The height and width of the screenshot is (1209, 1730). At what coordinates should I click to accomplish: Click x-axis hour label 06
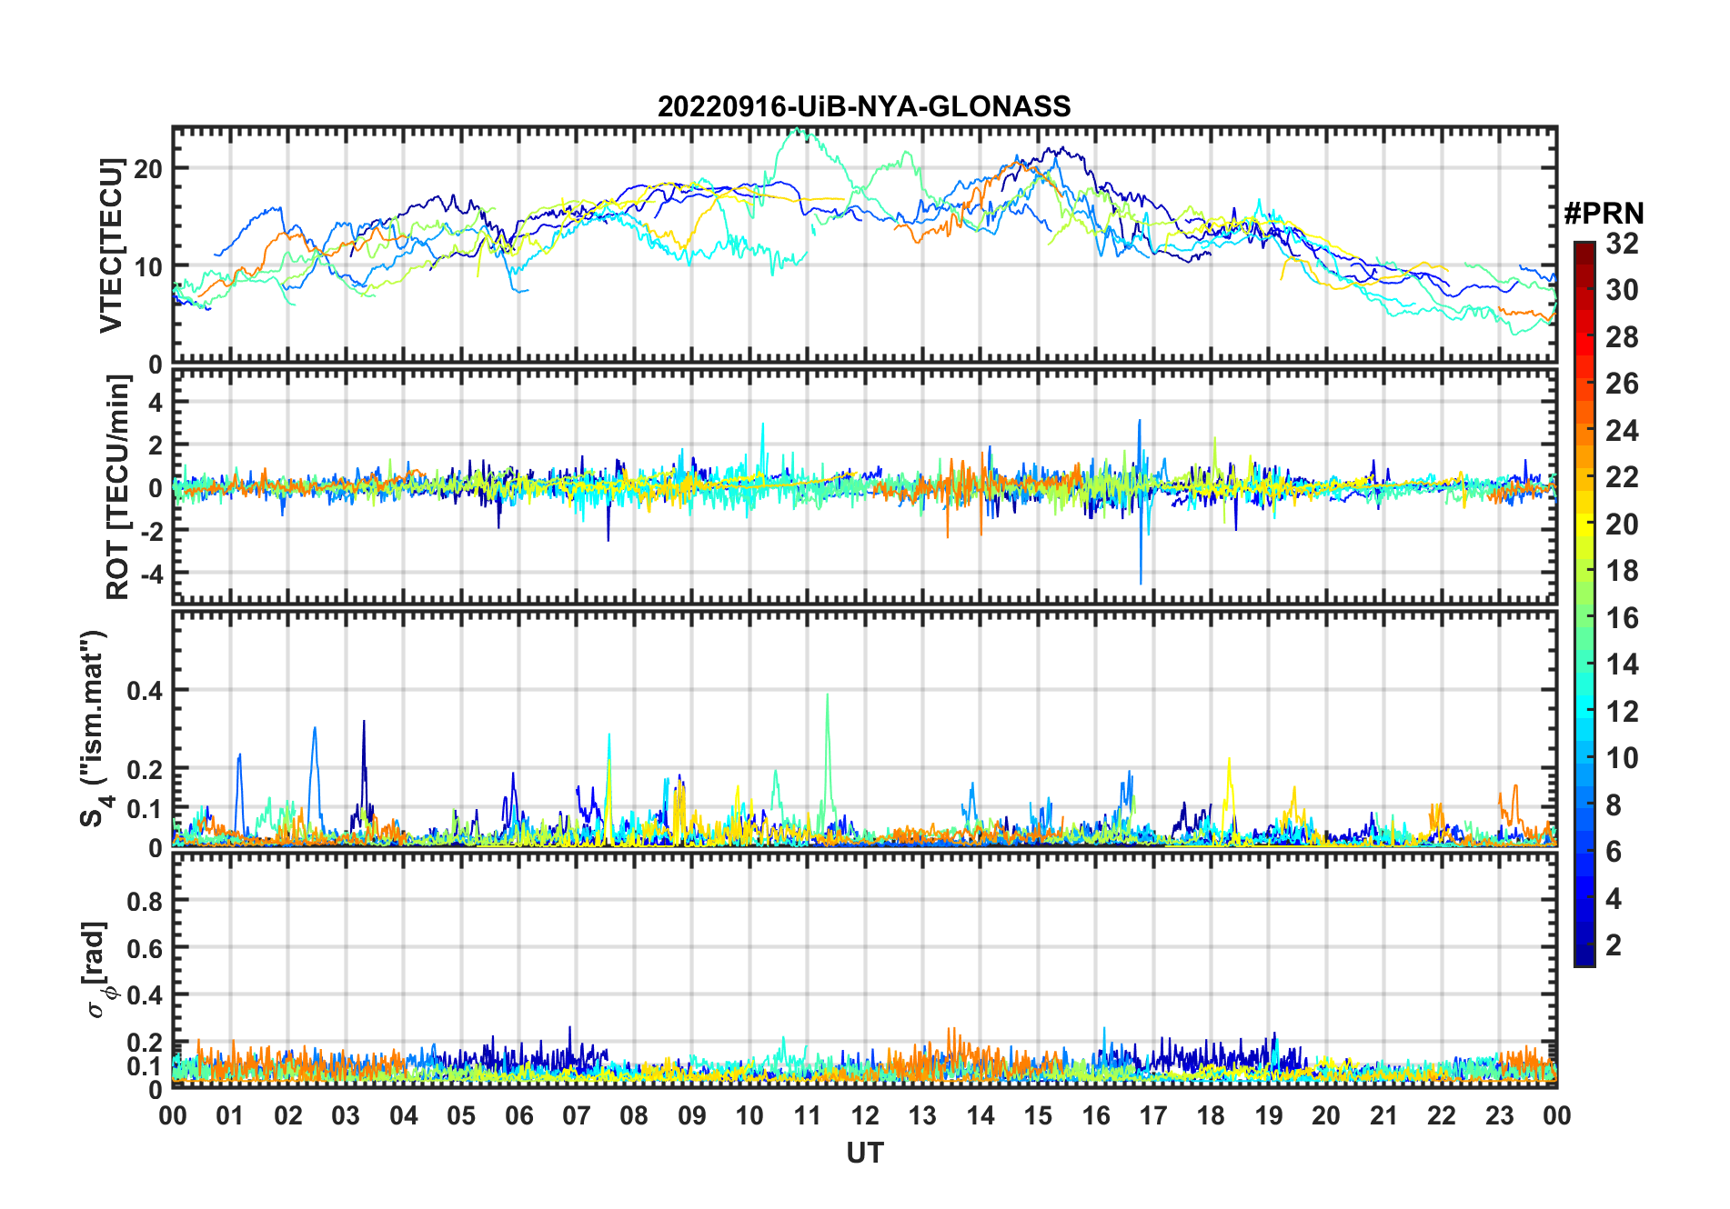click(x=518, y=1116)
